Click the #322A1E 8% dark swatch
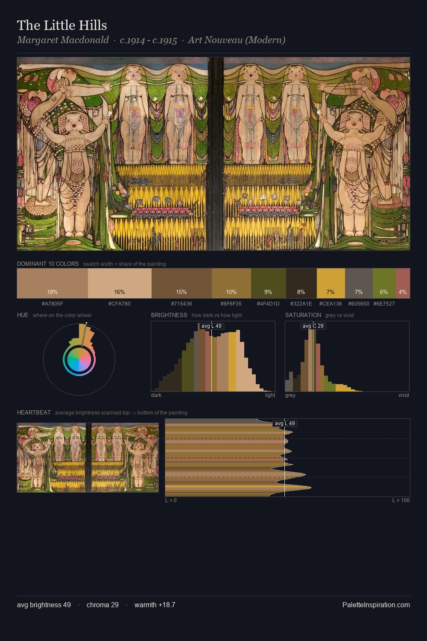The width and height of the screenshot is (427, 641). tap(301, 283)
